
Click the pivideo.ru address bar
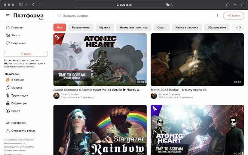click(124, 5)
